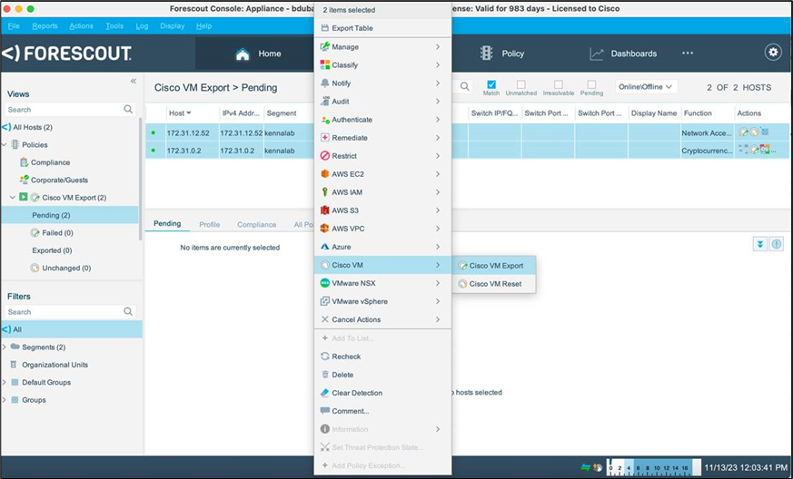Toggle the Match checkbox
Viewport: 793px width, 479px height.
[x=491, y=84]
